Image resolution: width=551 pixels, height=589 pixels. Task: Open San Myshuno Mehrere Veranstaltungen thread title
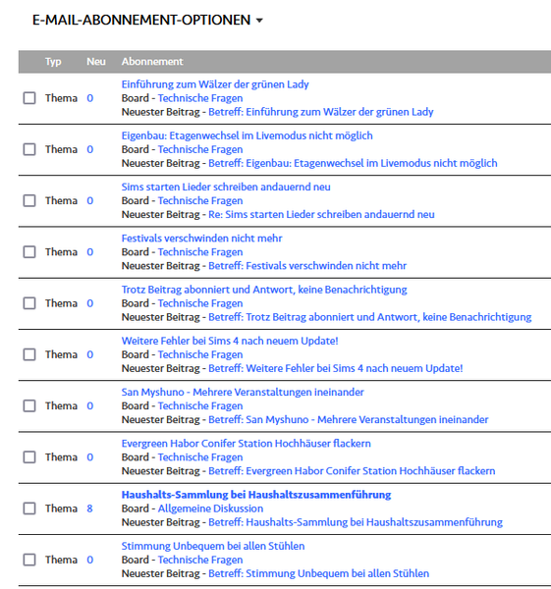tap(243, 392)
